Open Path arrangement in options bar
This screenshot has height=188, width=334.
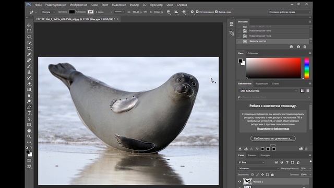[x=184, y=12]
